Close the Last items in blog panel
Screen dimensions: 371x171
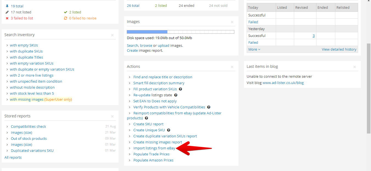tap(354, 67)
